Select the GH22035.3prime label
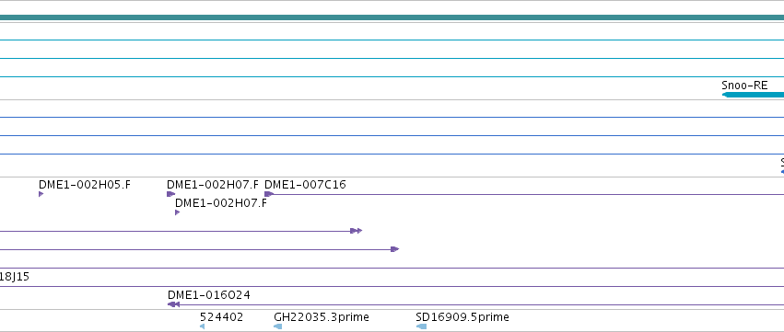Screen dimensions: 784x332 (x=322, y=317)
